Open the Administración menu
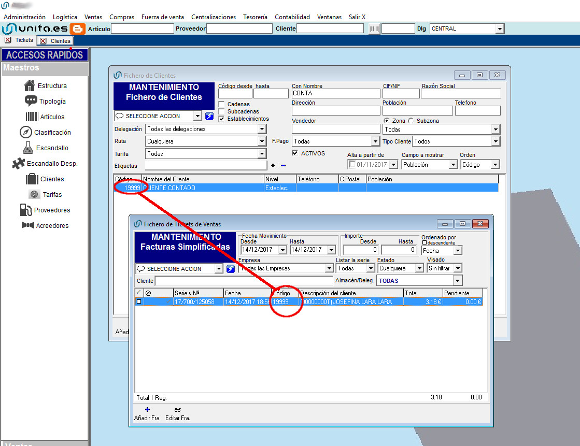Viewport: 580px width, 446px height. pyautogui.click(x=24, y=17)
